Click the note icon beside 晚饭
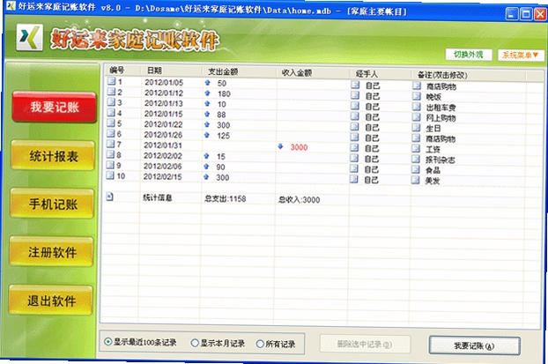 click(x=416, y=96)
